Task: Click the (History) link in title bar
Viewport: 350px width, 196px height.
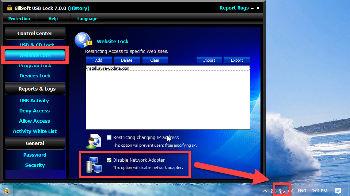Action: (79, 8)
